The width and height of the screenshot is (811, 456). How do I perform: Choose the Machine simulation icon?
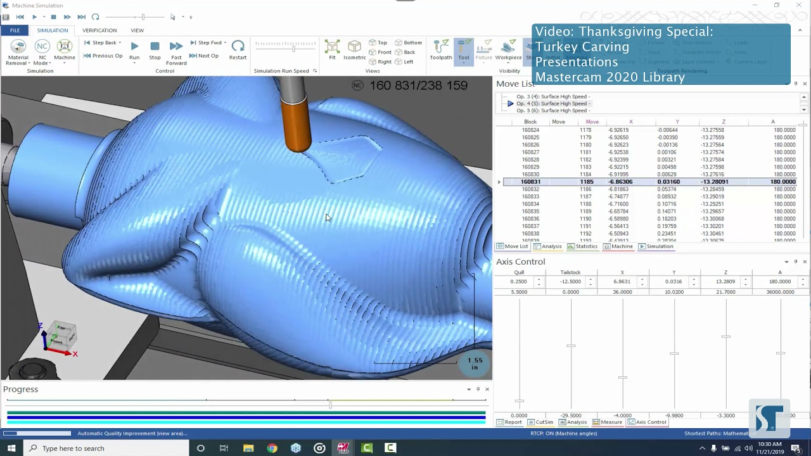pyautogui.click(x=65, y=50)
